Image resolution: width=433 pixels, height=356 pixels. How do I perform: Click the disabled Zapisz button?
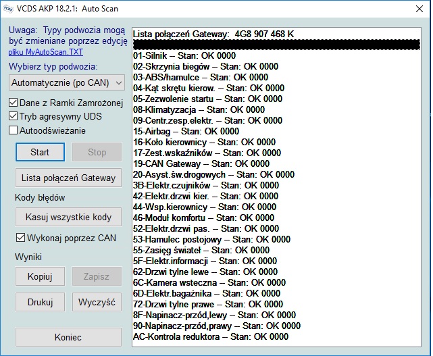coord(97,276)
